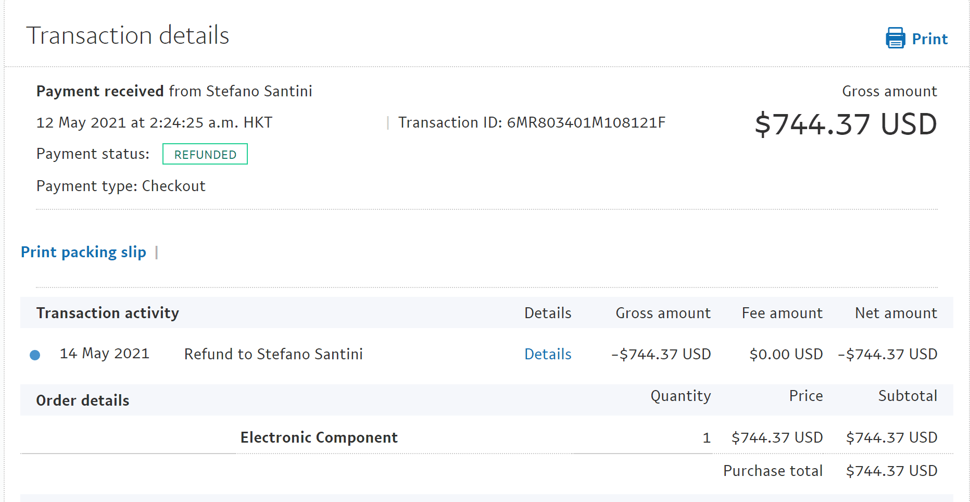Click the Purchase total label
The image size is (970, 502).
tap(773, 471)
